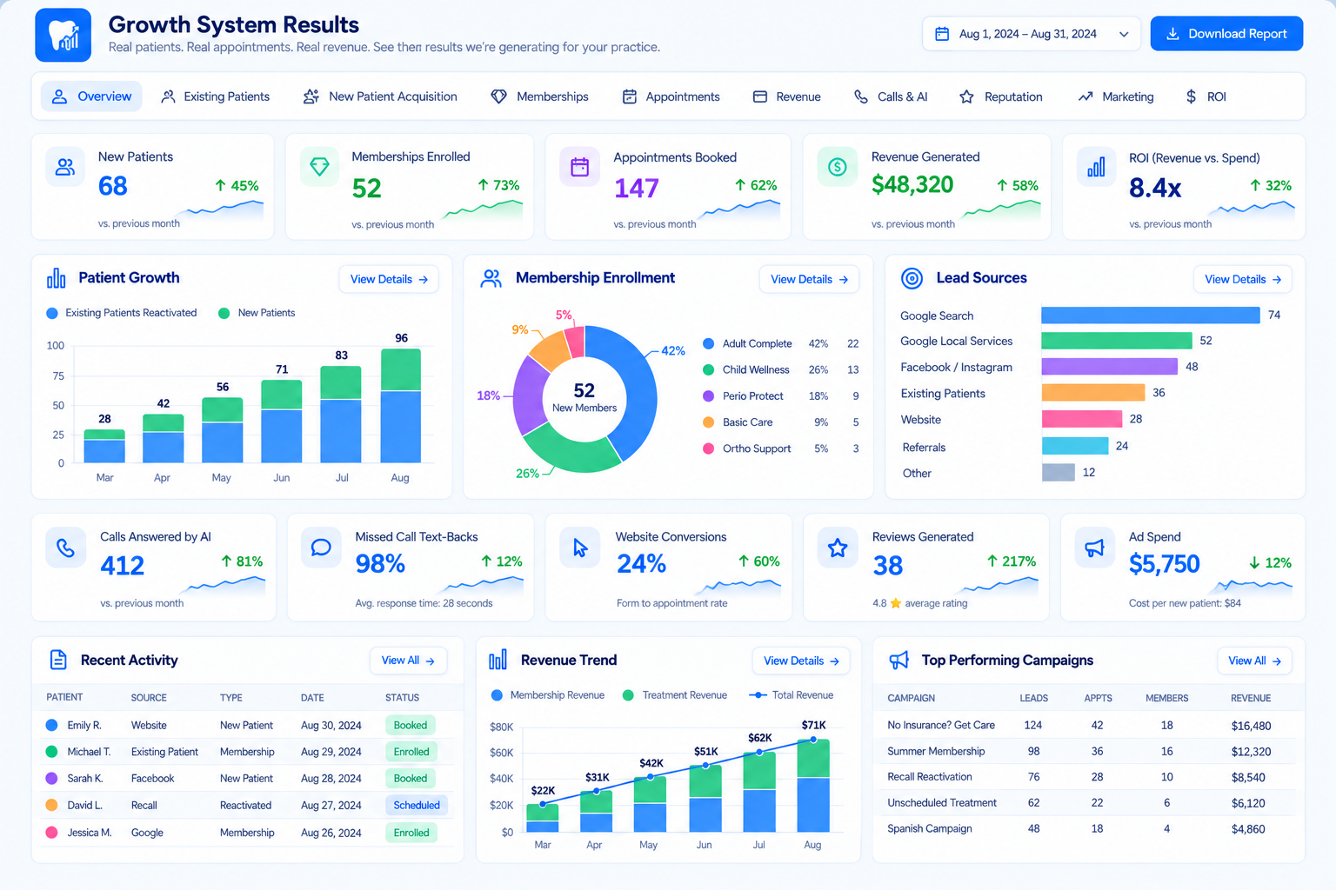Click the tooth logo icon
The width and height of the screenshot is (1336, 890).
[x=63, y=36]
